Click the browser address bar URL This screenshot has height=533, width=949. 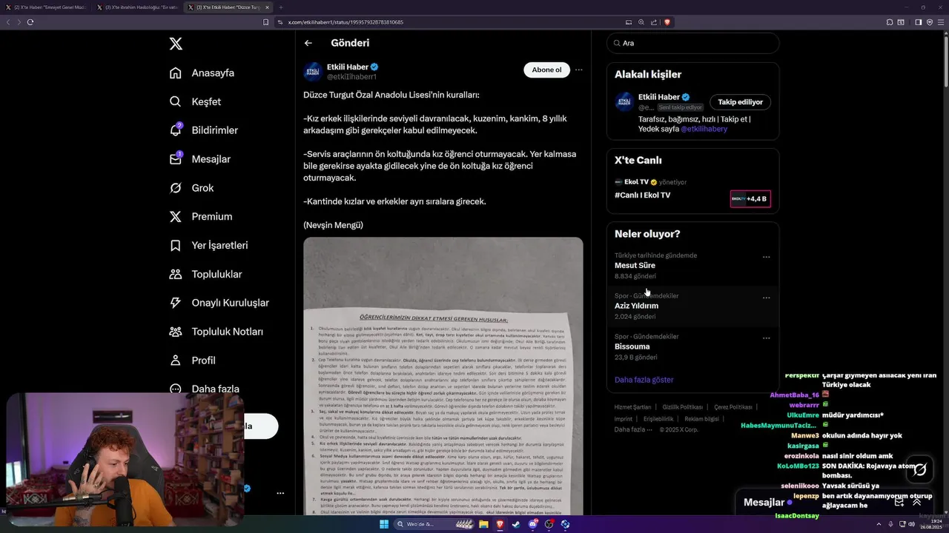[345, 22]
